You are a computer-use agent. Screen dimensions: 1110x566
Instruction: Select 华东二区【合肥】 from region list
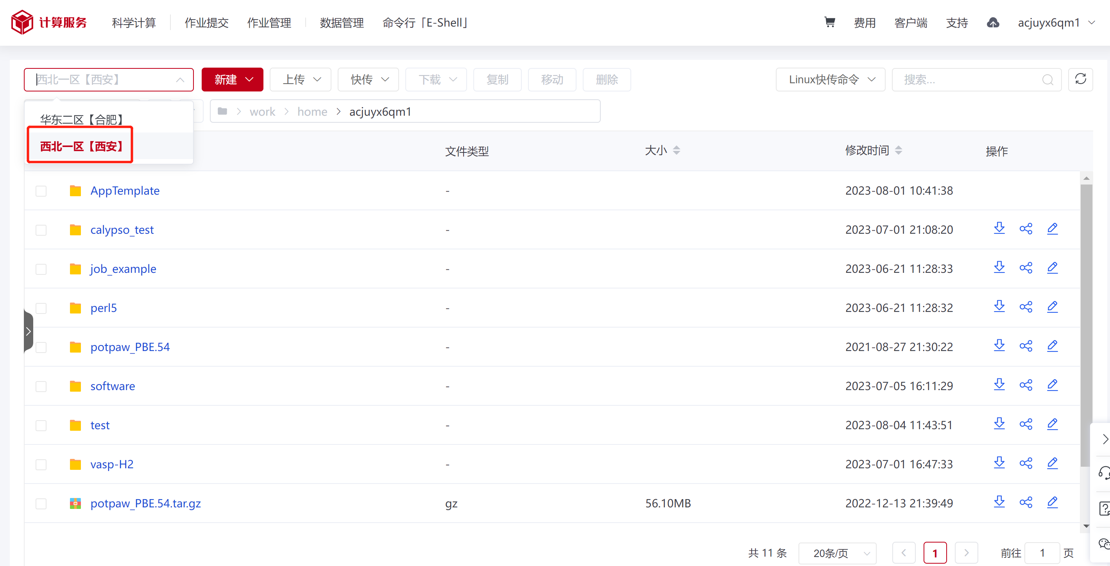(109, 119)
